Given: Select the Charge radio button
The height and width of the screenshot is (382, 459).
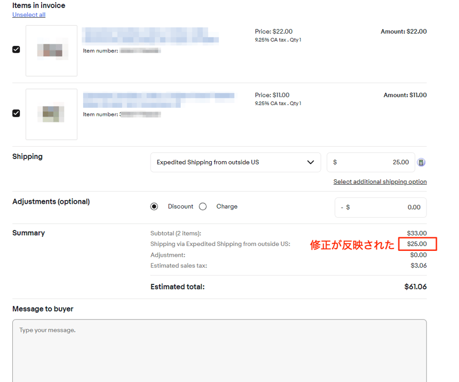Looking at the screenshot, I should coord(203,206).
